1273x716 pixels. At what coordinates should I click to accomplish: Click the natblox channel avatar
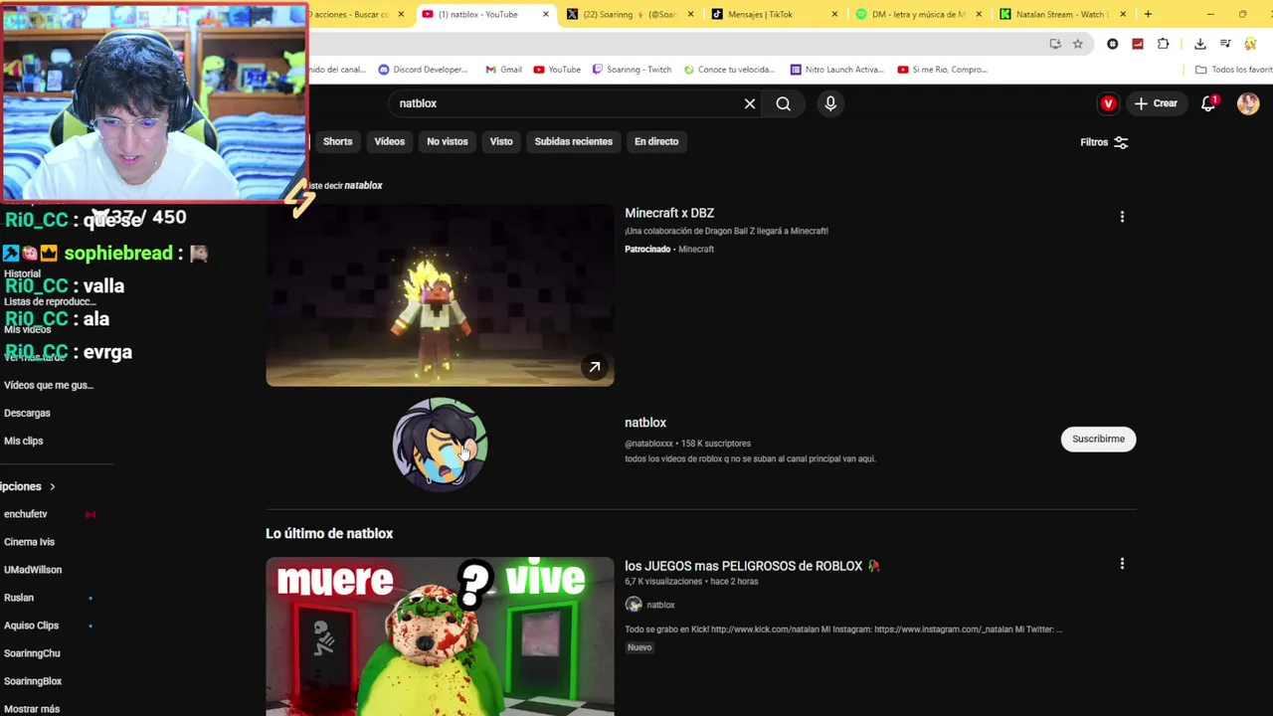coord(440,444)
